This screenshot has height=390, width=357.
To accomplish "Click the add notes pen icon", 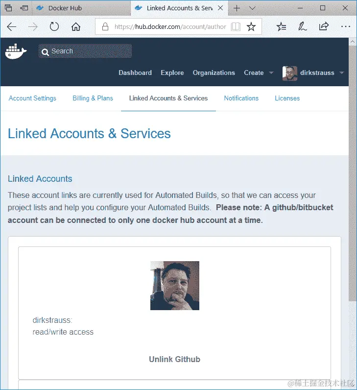I will coord(302,26).
